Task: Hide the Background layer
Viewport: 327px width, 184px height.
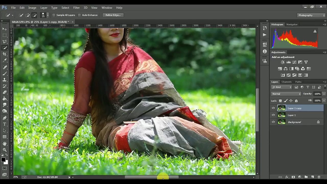Action: tap(273, 122)
